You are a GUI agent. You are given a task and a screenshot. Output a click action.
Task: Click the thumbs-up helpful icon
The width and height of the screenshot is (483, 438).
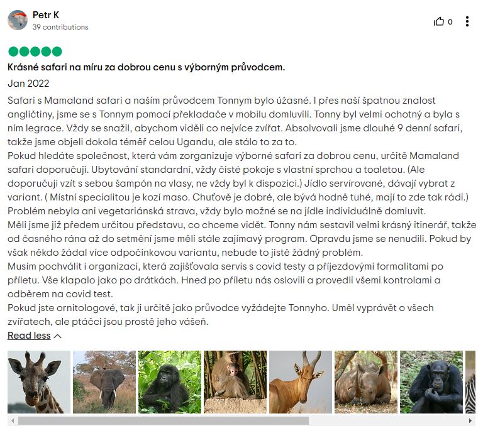439,21
